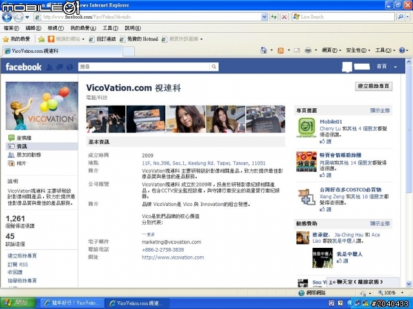
Task: Open the new blank tab button
Action: [x=128, y=51]
